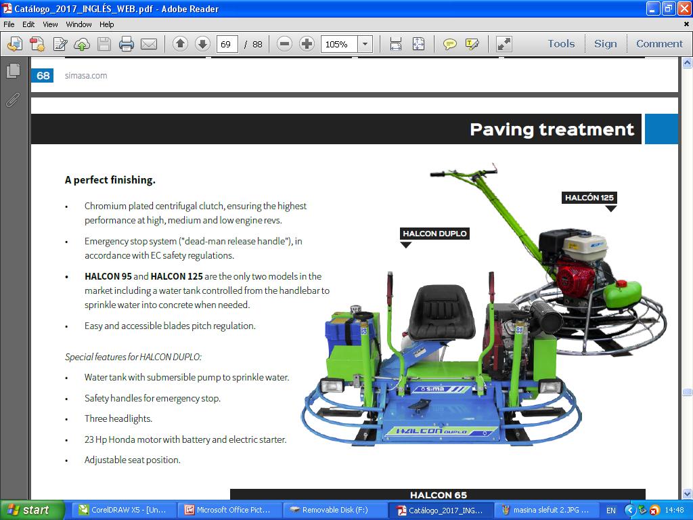The height and width of the screenshot is (520, 693).
Task: Click the 'Paving treatment' banner title
Action: [x=552, y=129]
